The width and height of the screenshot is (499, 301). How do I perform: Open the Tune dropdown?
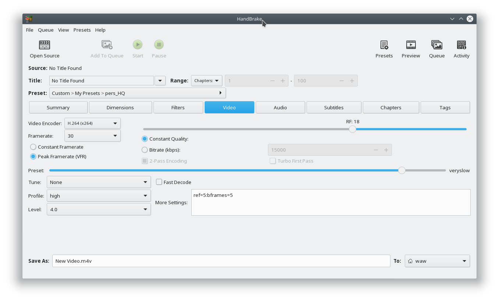99,182
